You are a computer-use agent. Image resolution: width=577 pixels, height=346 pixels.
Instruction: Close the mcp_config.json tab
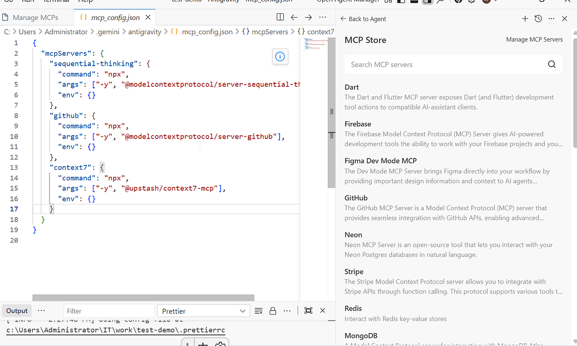[x=148, y=17]
